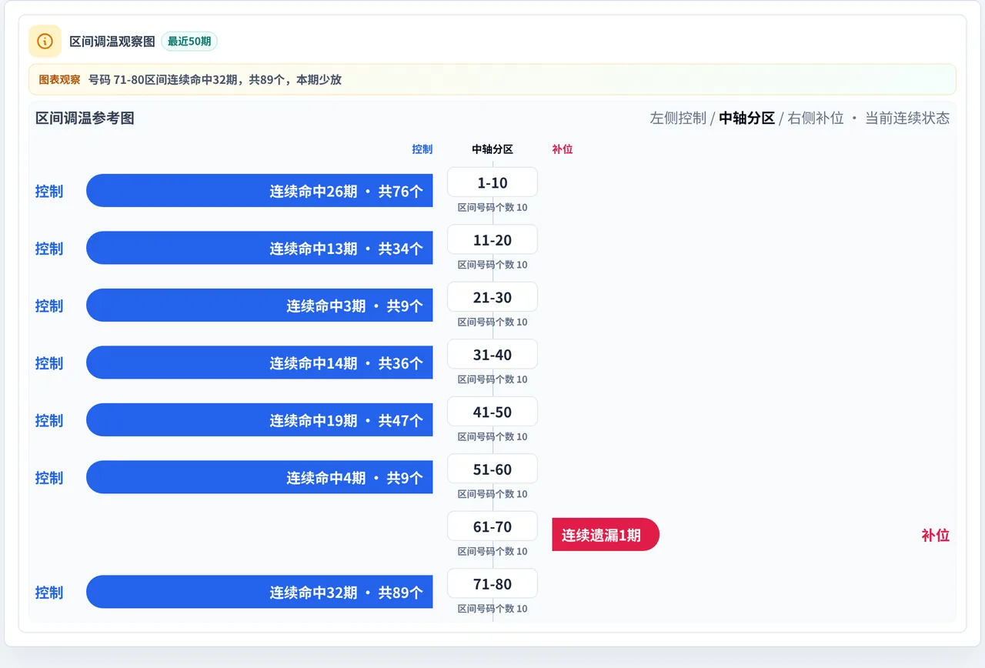Viewport: 985px width, 668px height.
Task: Click the red 补位 label on the 61-70 row
Action: 935,535
